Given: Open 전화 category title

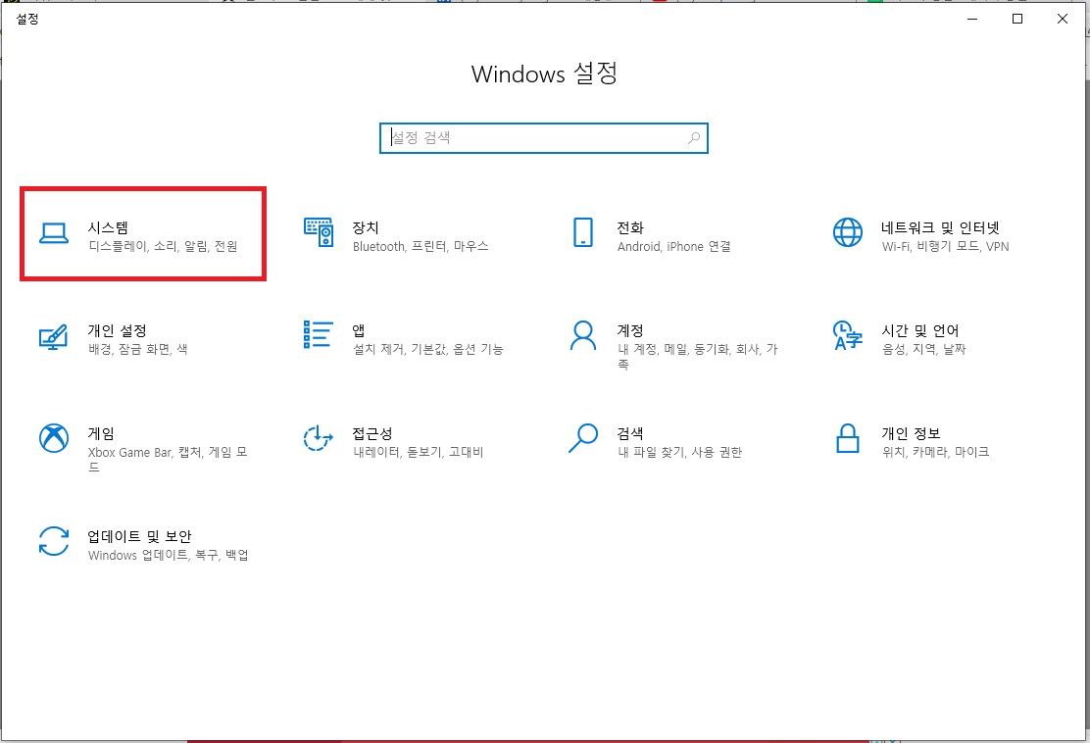Looking at the screenshot, I should pyautogui.click(x=630, y=227).
